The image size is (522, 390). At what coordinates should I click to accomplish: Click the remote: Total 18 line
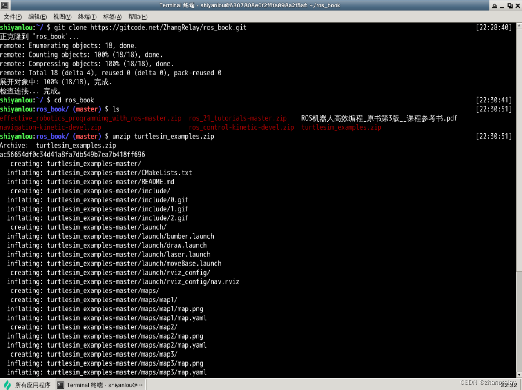[111, 73]
